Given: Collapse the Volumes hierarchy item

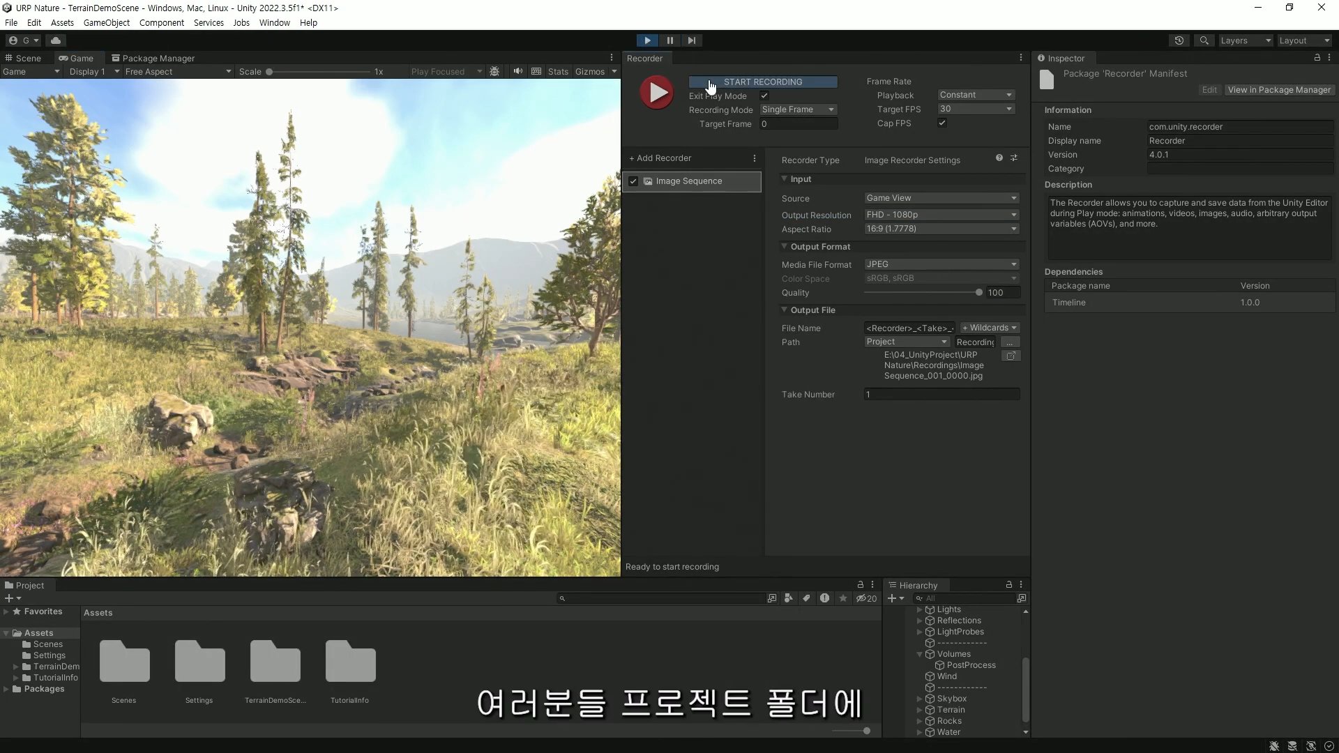Looking at the screenshot, I should tap(919, 654).
